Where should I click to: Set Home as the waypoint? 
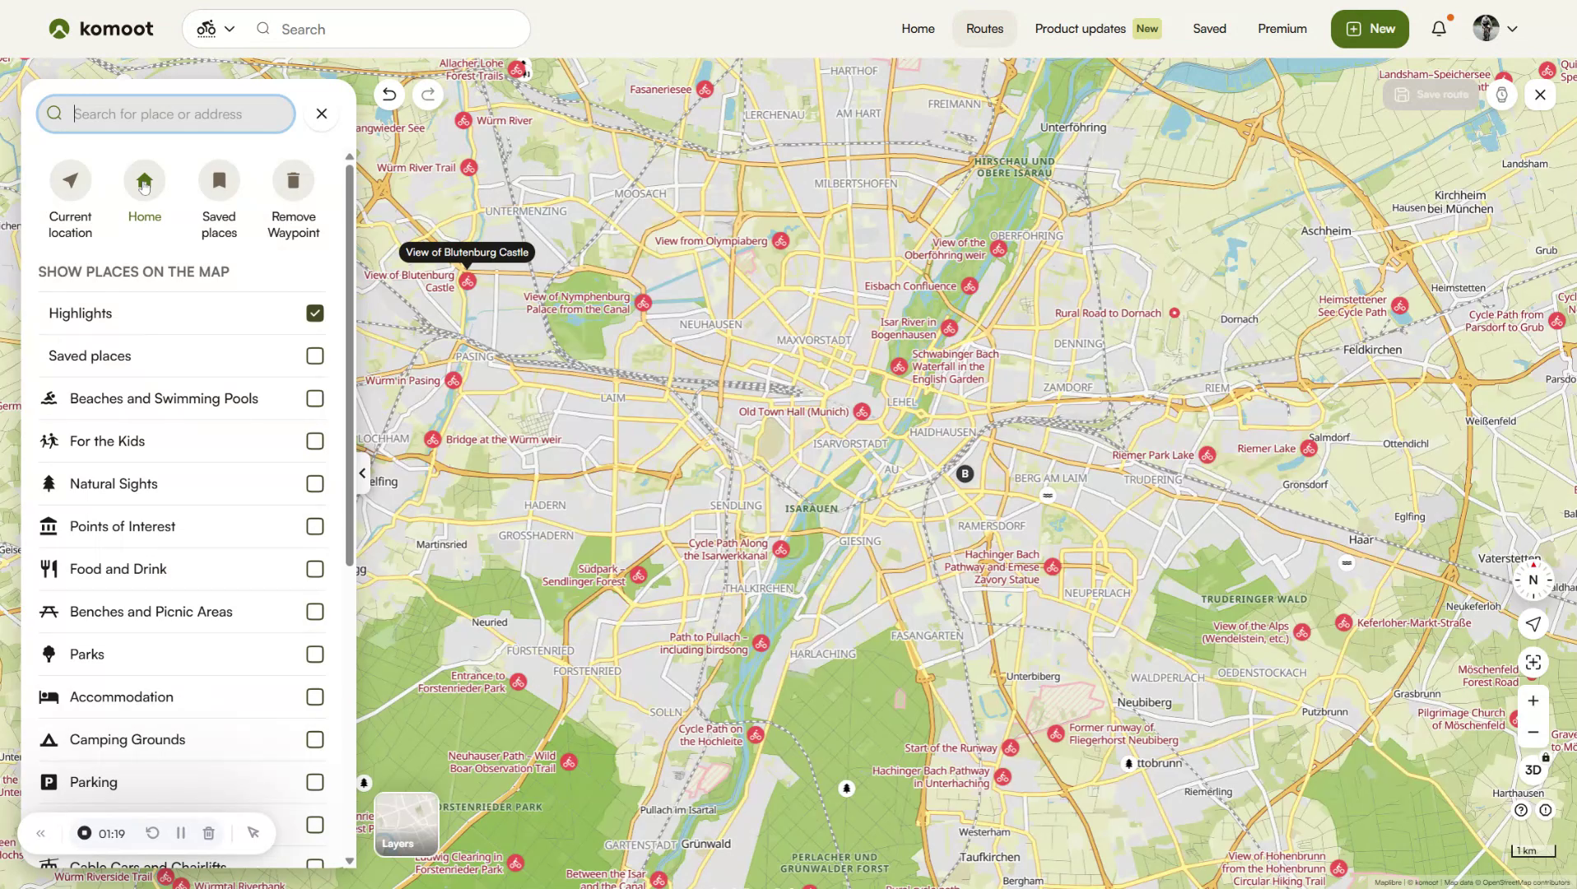[144, 180]
